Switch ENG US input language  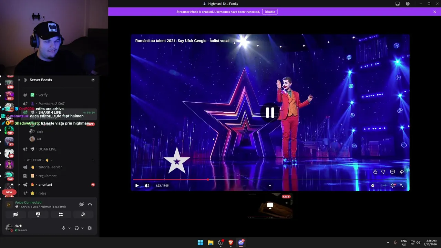[x=404, y=242]
